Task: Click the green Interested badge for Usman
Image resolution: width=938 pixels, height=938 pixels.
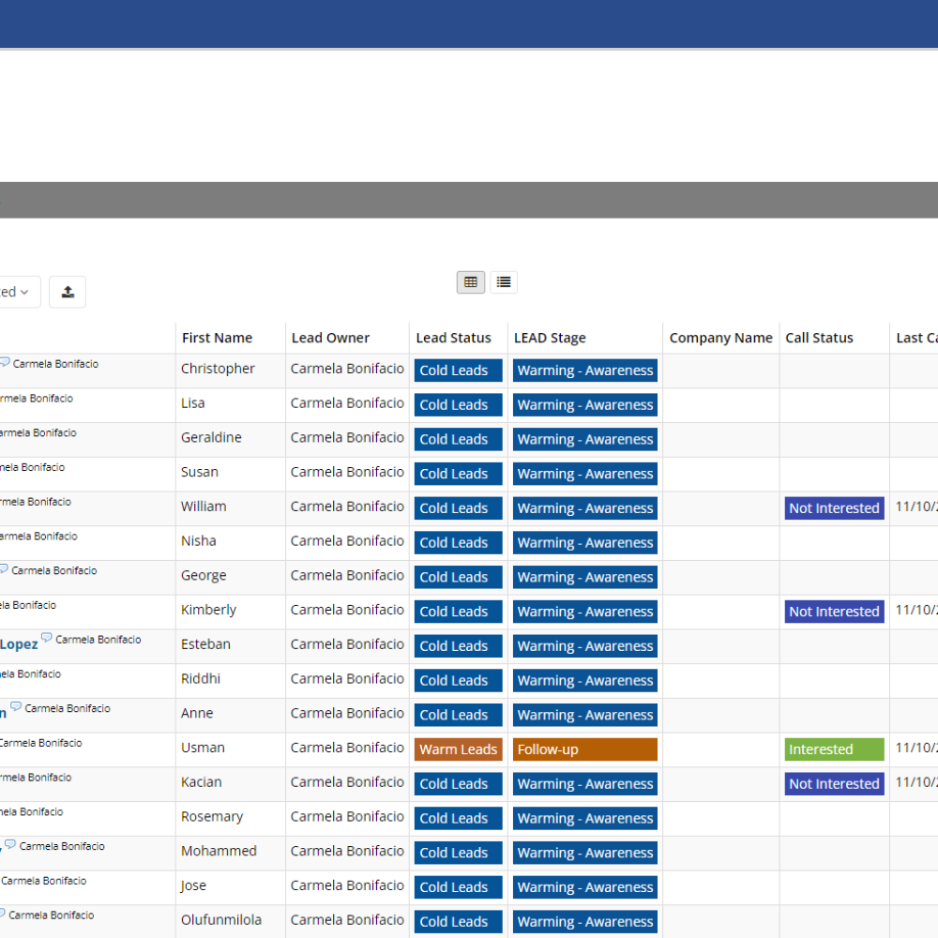Action: pyautogui.click(x=835, y=749)
